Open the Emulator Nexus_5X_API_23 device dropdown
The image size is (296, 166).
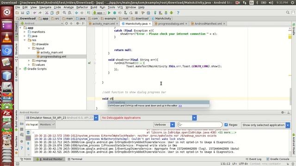(96, 118)
